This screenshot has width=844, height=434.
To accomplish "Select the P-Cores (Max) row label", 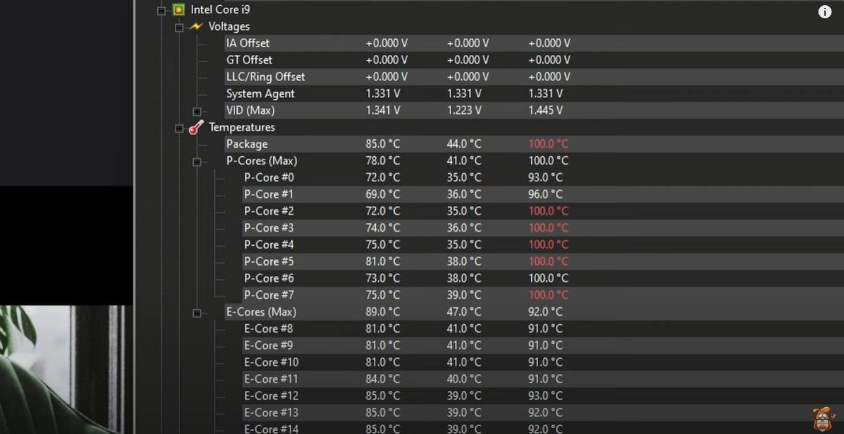I will coord(261,161).
